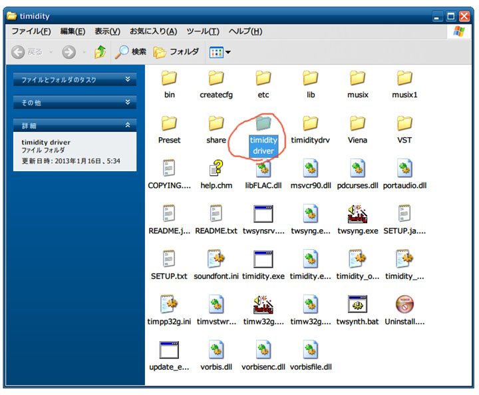The height and width of the screenshot is (395, 479).
Task: Select the portaudio.dll file
Action: click(404, 175)
